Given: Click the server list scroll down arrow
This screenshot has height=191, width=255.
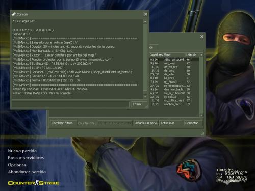Looking at the screenshot, I should coord(201,115).
